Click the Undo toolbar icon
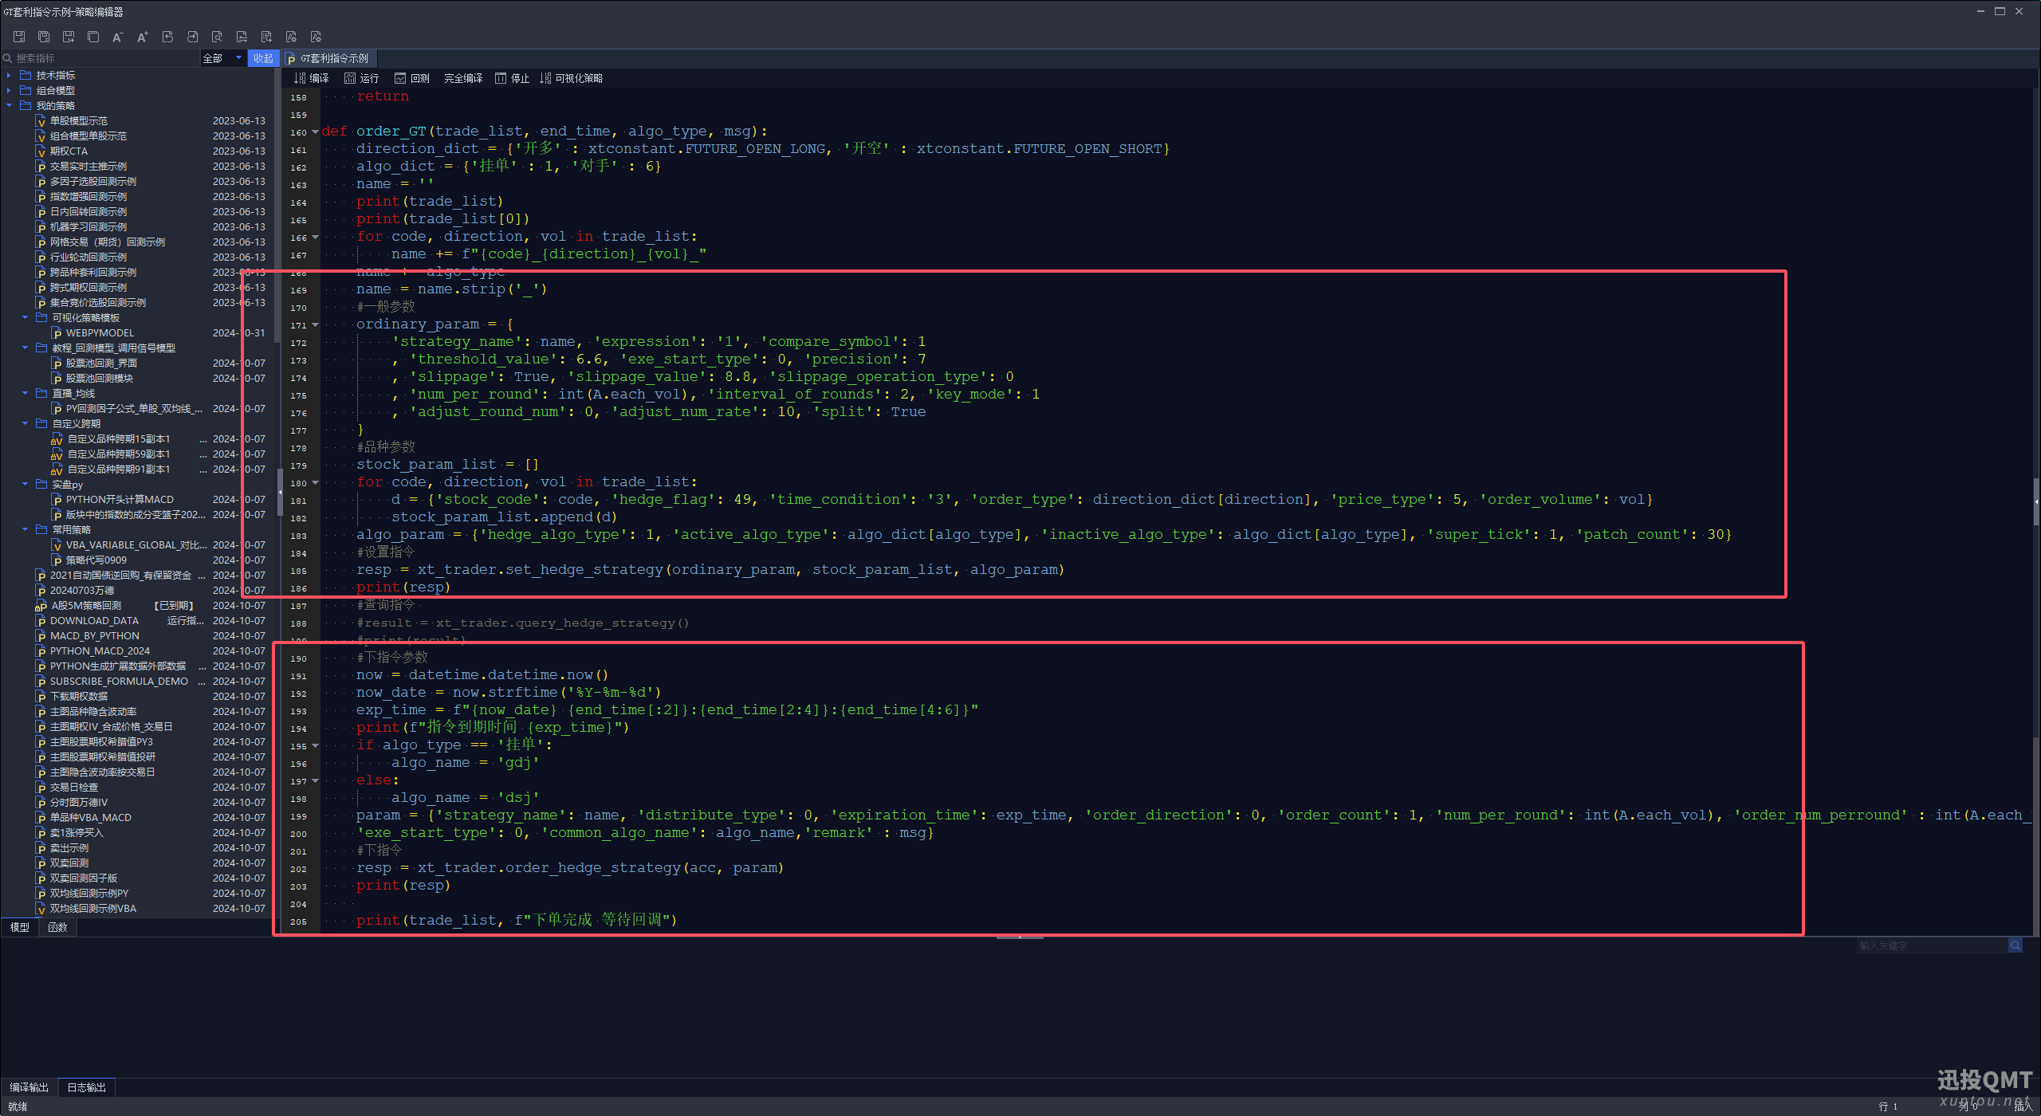Screen dimensions: 2041x1116 click(167, 37)
